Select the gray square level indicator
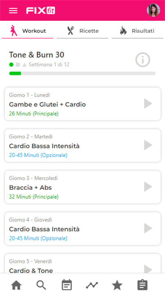The height and width of the screenshot is (295, 165). (x=18, y=65)
